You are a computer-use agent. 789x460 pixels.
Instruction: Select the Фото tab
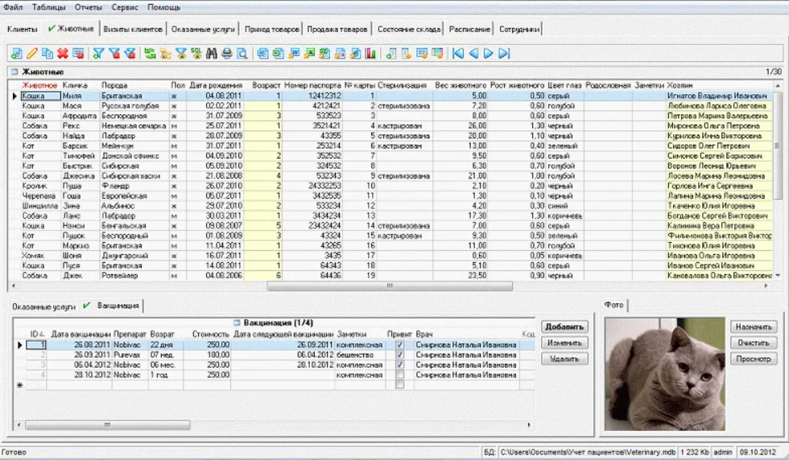tap(613, 305)
